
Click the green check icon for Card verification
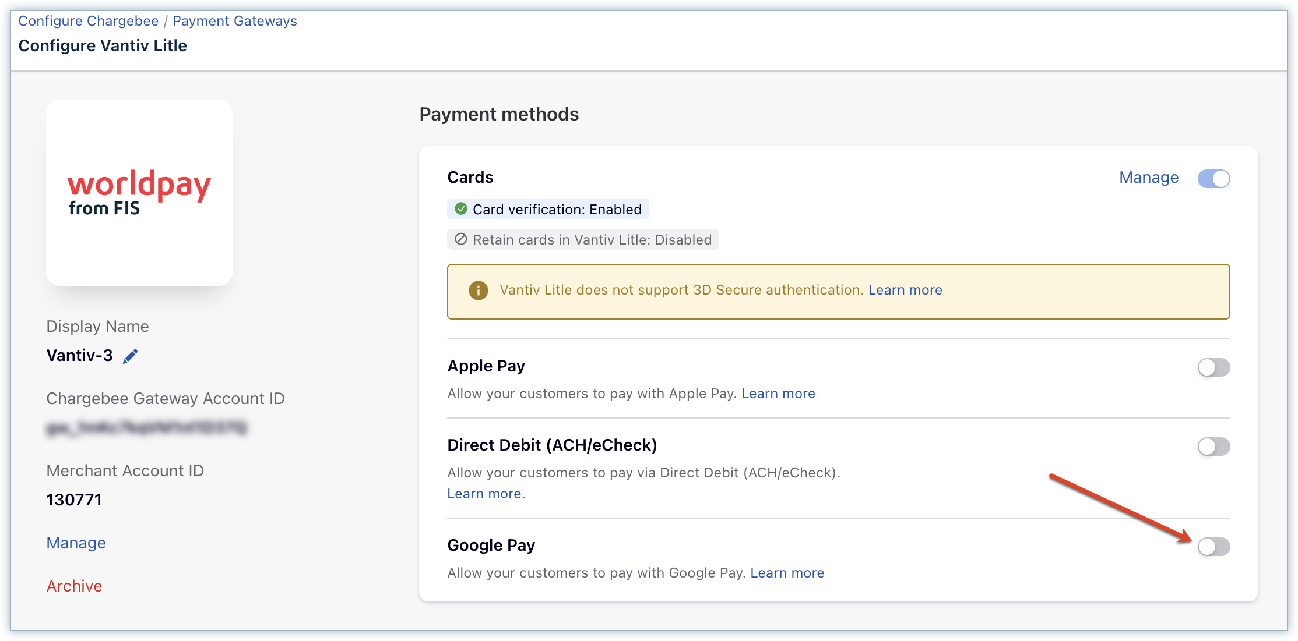461,209
